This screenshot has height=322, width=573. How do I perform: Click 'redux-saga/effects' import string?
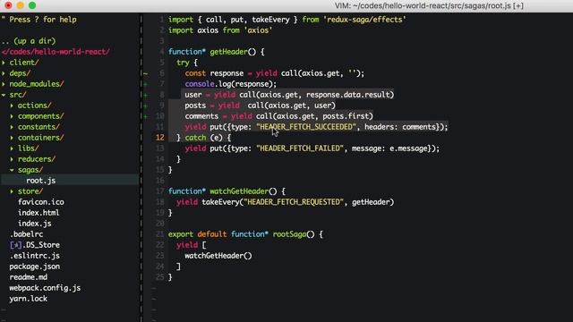(x=364, y=20)
